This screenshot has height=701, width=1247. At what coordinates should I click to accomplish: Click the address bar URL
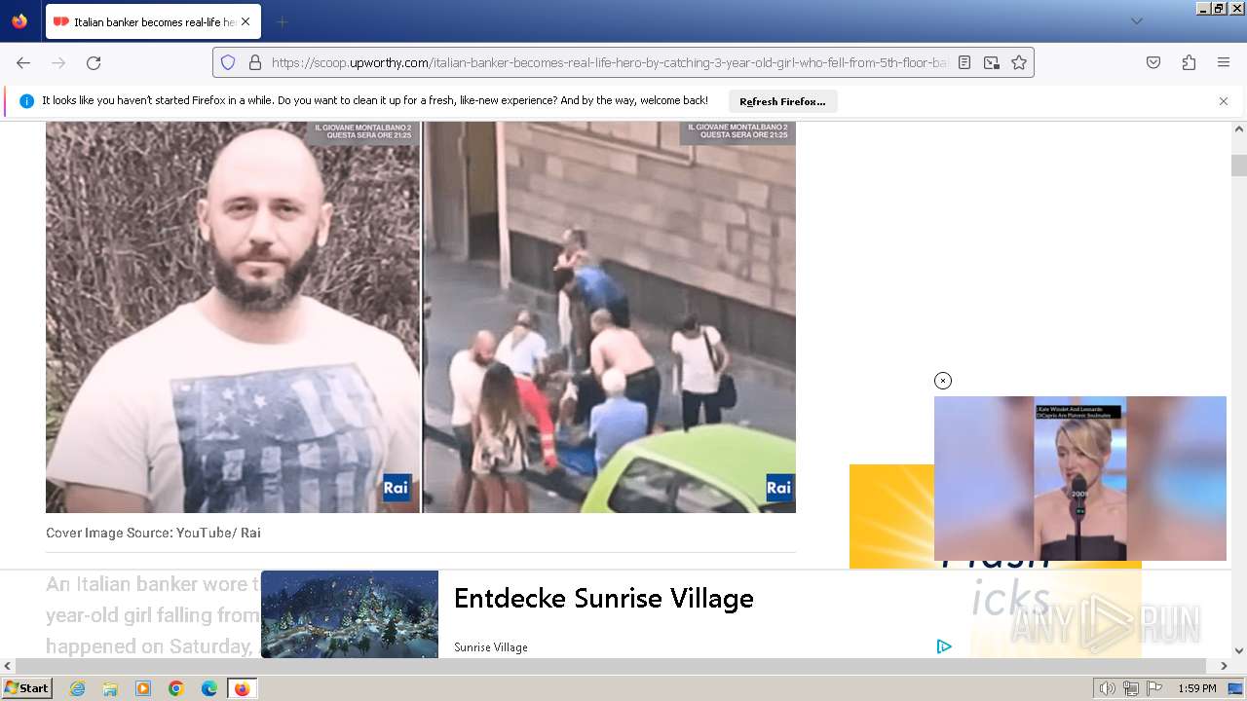609,62
